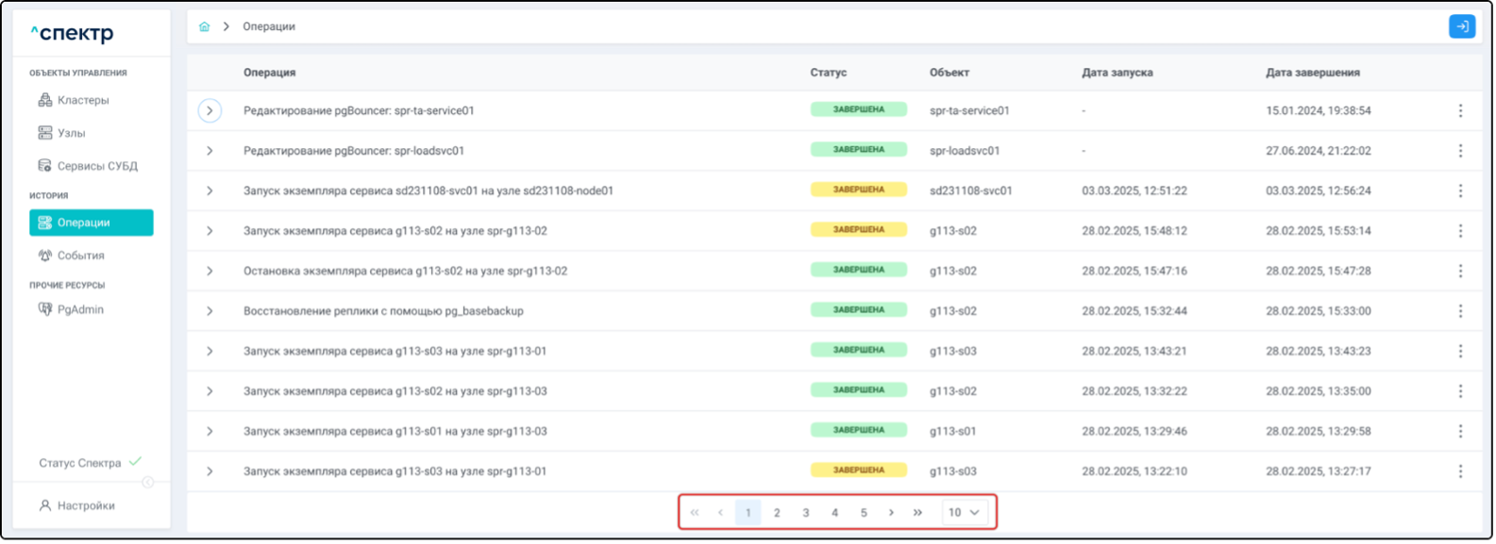Select the Операции sidebar item

click(92, 223)
